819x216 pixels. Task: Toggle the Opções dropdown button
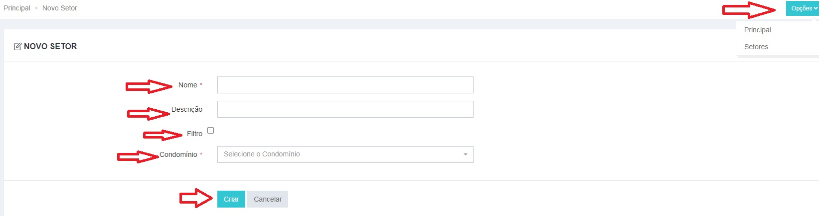(802, 8)
